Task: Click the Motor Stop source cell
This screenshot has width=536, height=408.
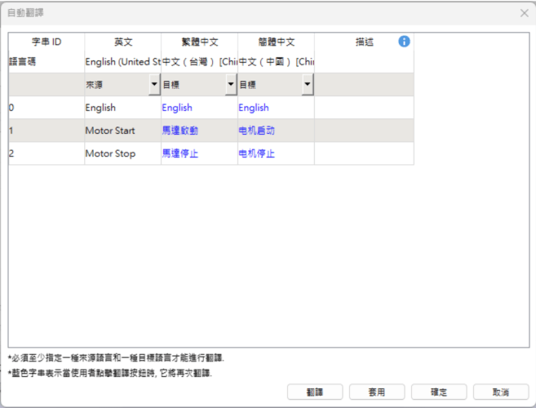Action: coord(123,153)
